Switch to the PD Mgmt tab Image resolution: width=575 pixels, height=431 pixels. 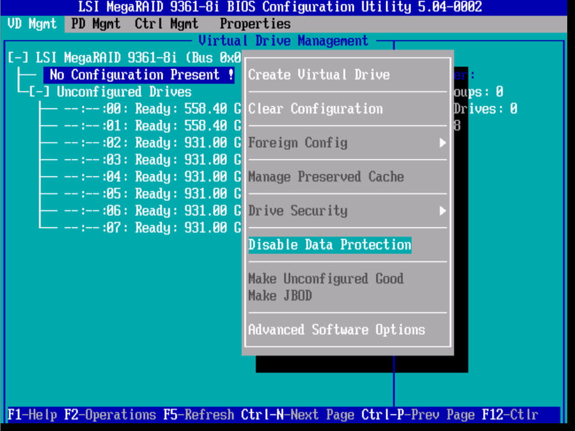pyautogui.click(x=96, y=24)
